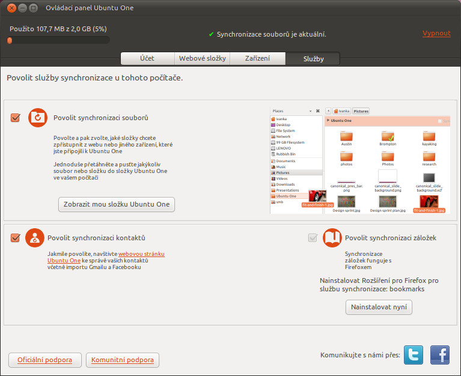Select the Služby tab

313,58
